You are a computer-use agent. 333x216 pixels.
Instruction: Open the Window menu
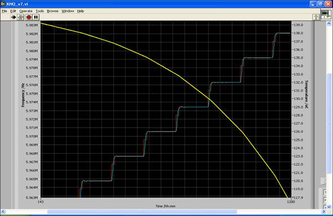[68, 11]
